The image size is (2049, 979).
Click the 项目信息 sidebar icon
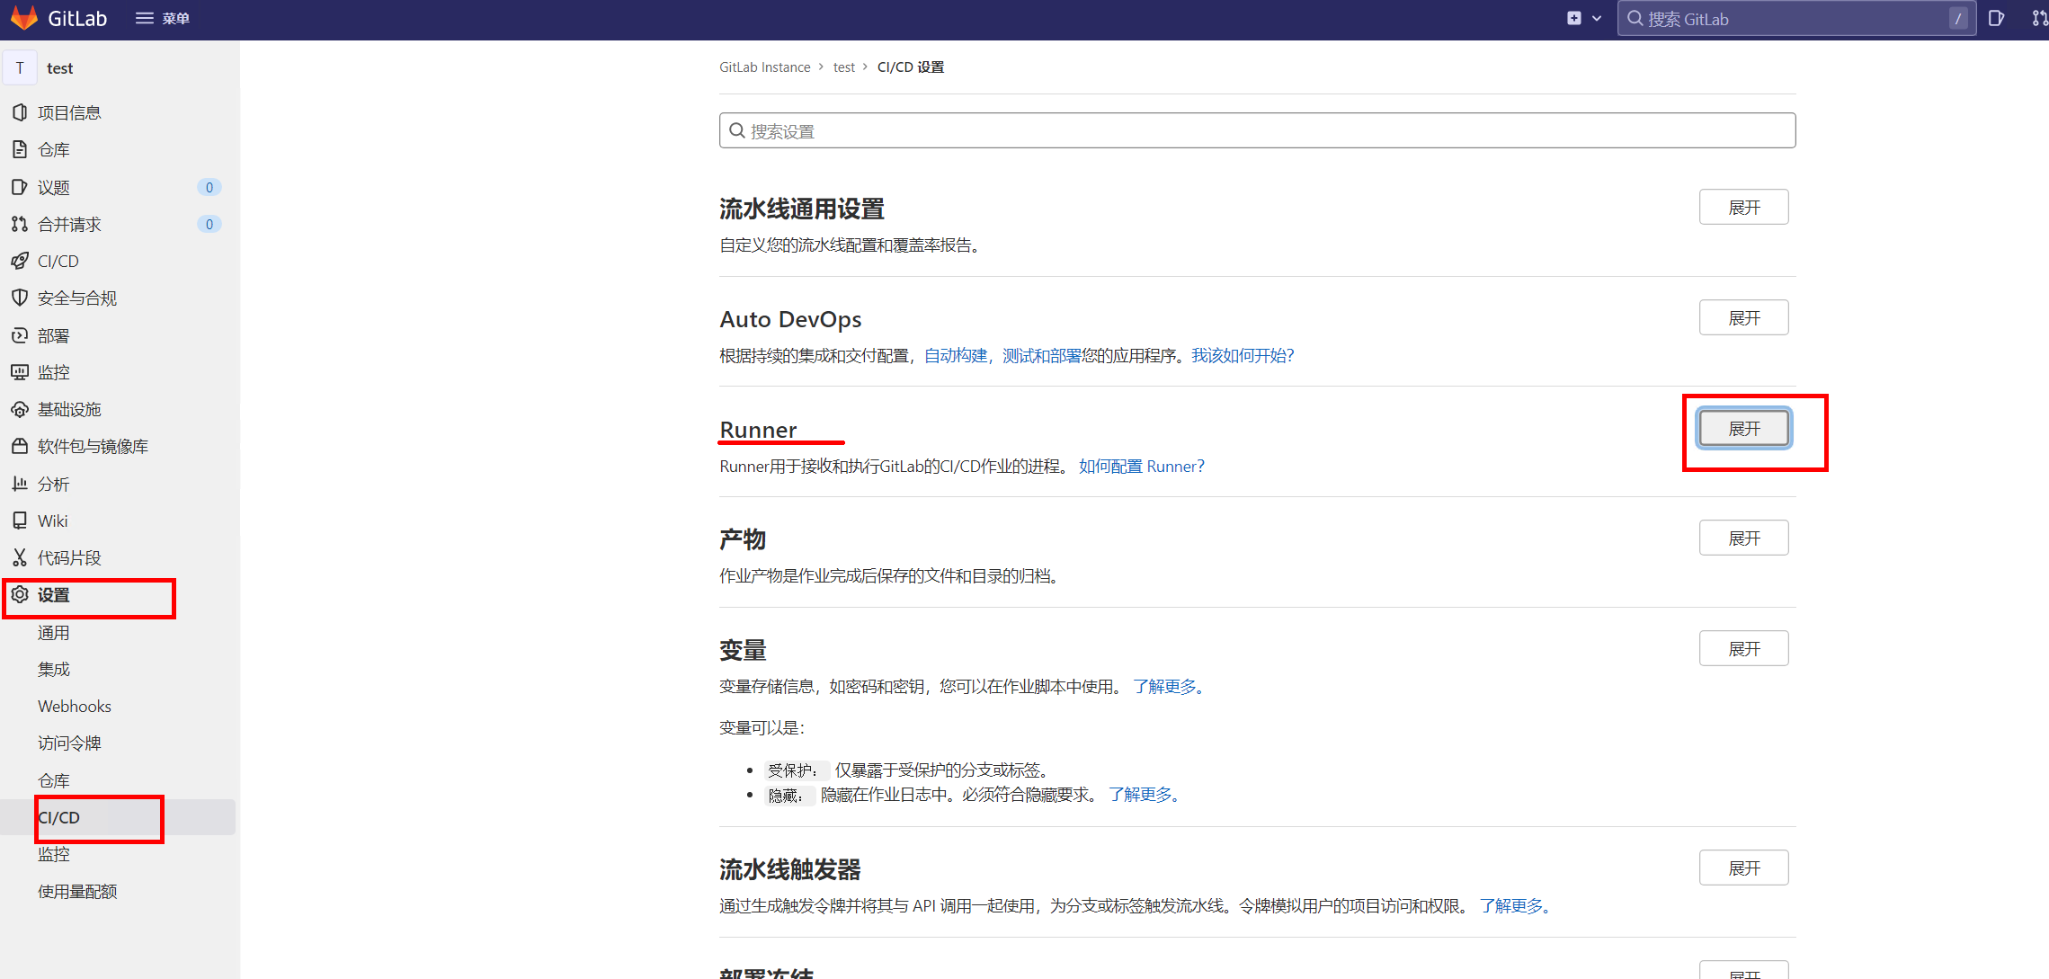click(x=20, y=112)
